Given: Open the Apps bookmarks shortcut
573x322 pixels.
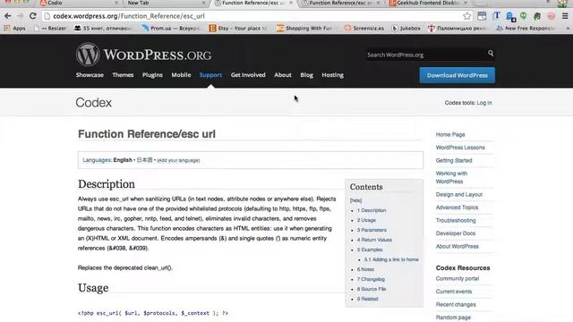Looking at the screenshot, I should coord(14,28).
